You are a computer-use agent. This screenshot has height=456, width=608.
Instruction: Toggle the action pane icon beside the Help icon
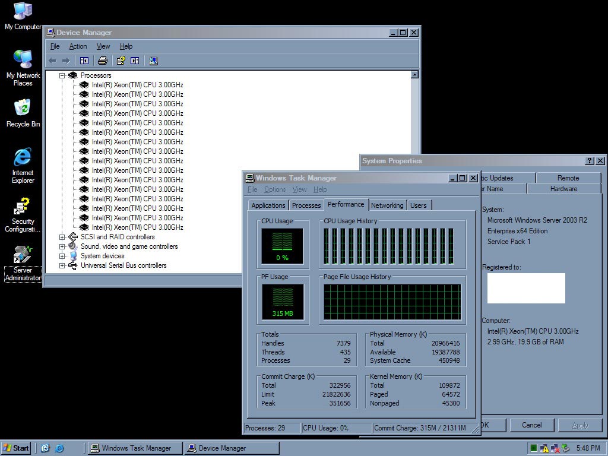[135, 61]
